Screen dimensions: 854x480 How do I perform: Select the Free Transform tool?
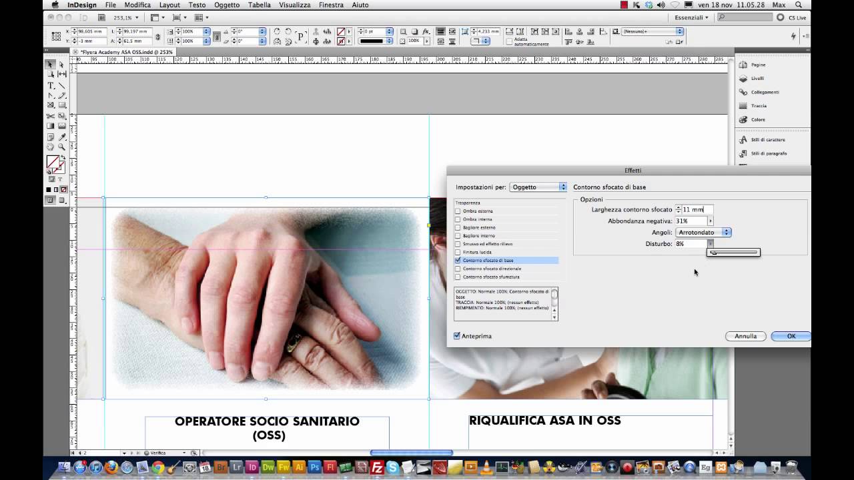click(62, 116)
